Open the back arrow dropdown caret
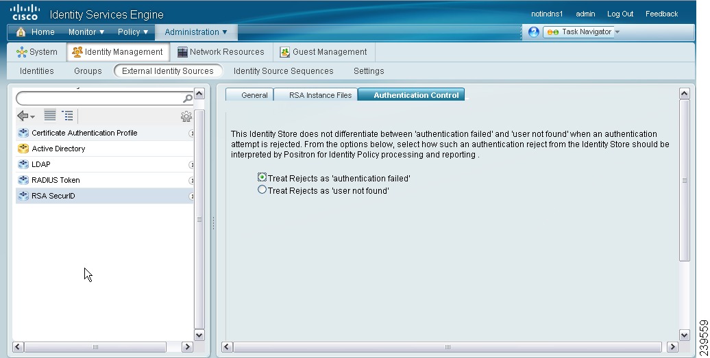Screen dimensions: 710x358 click(33, 117)
